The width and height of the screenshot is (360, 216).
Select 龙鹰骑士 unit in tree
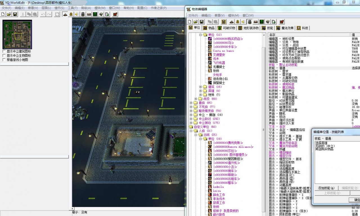point(219,67)
